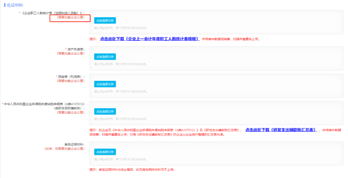Click the pdf size hint in 损益表 upload box

point(121,92)
